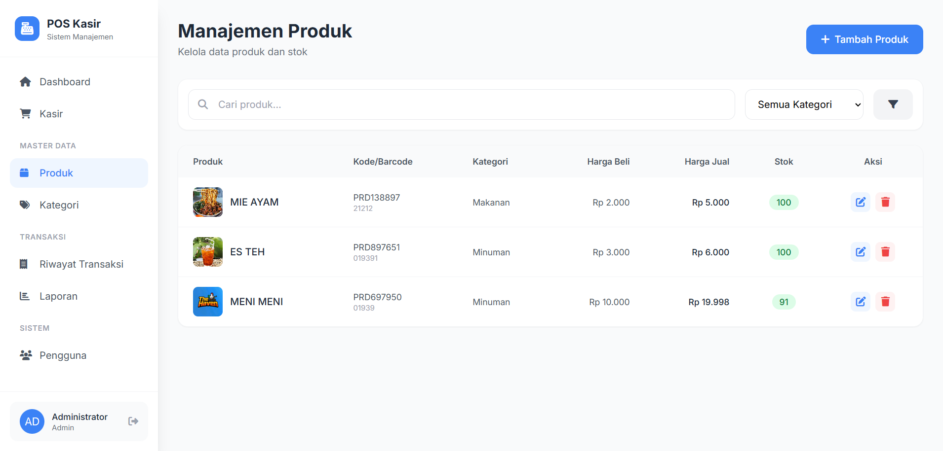Remove the MENI MENI product
Screen dimensions: 943x451
pyautogui.click(x=885, y=302)
